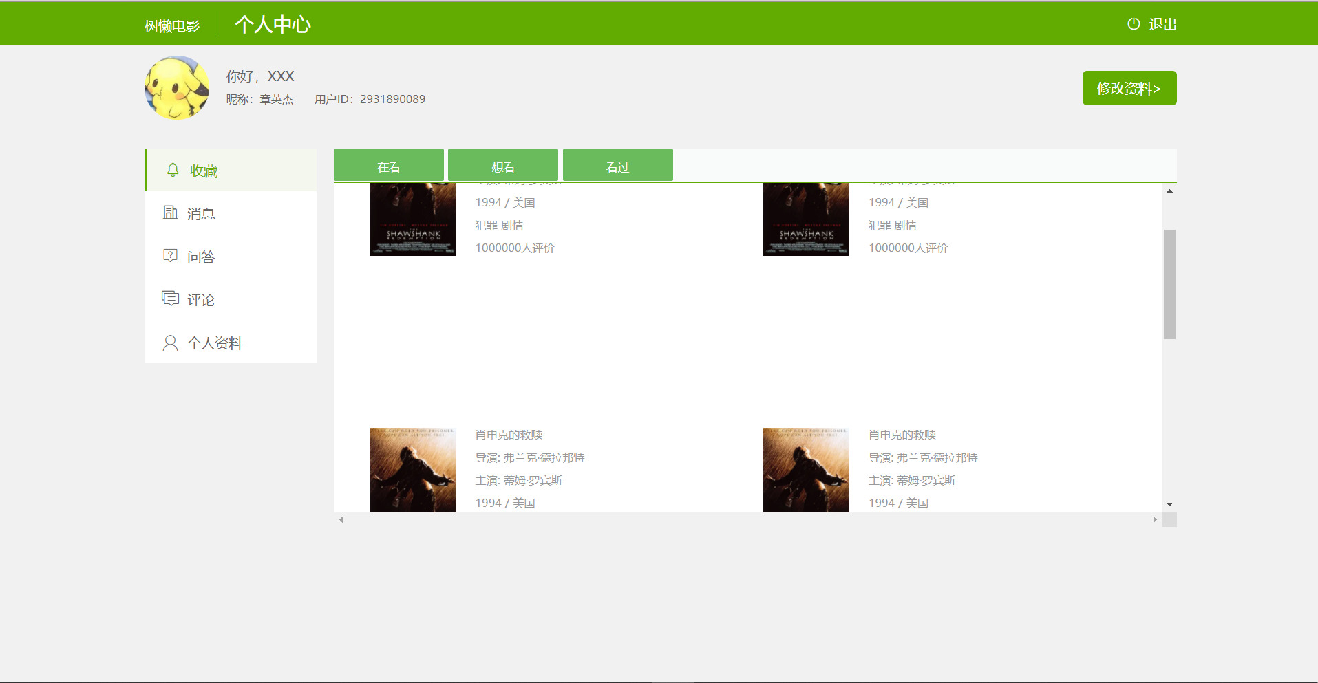Open 问答 in the sidebar
This screenshot has width=1318, height=683.
coord(231,257)
